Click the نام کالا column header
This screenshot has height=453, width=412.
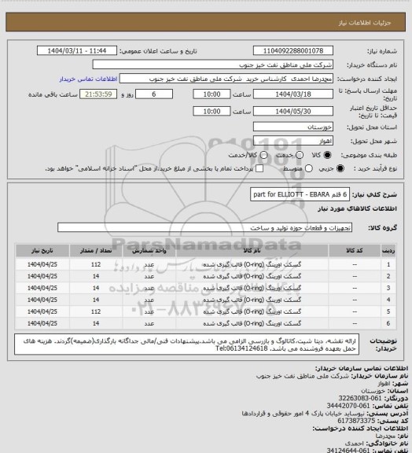[252, 250]
